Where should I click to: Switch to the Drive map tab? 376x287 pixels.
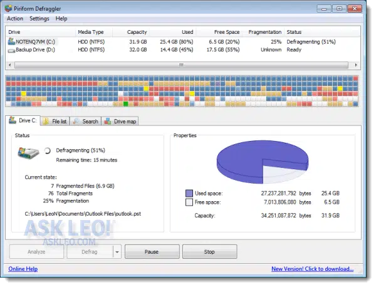point(120,122)
